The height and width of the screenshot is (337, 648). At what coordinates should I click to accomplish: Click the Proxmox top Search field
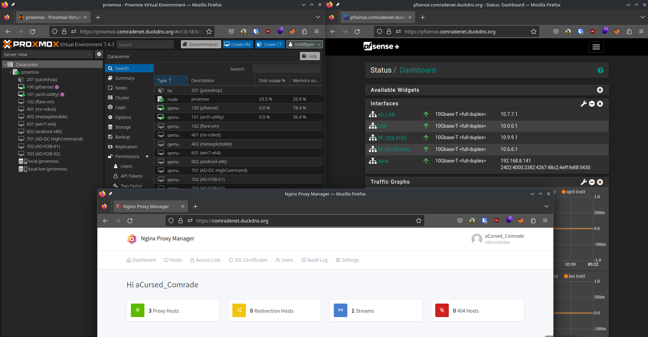coord(145,45)
